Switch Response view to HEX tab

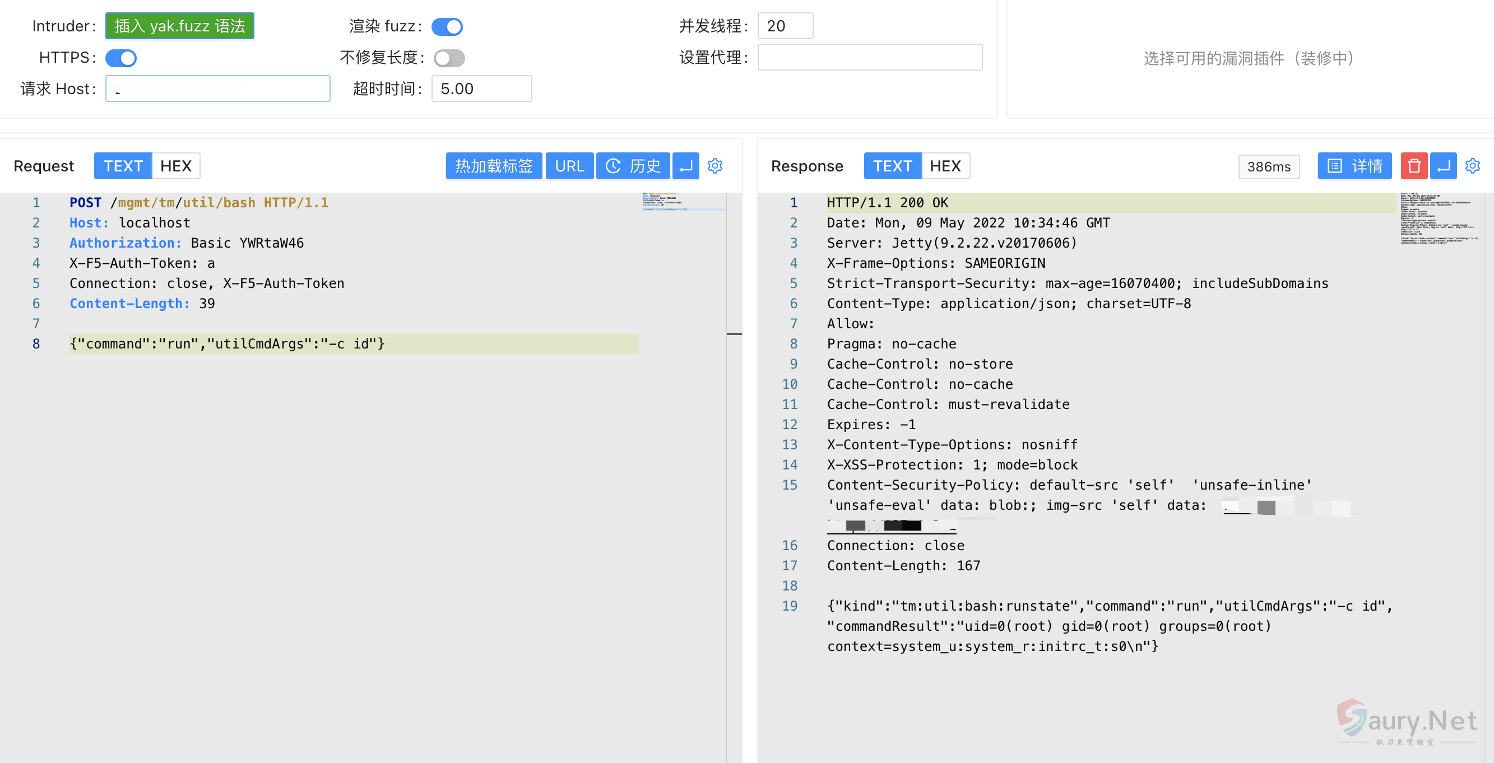(945, 166)
